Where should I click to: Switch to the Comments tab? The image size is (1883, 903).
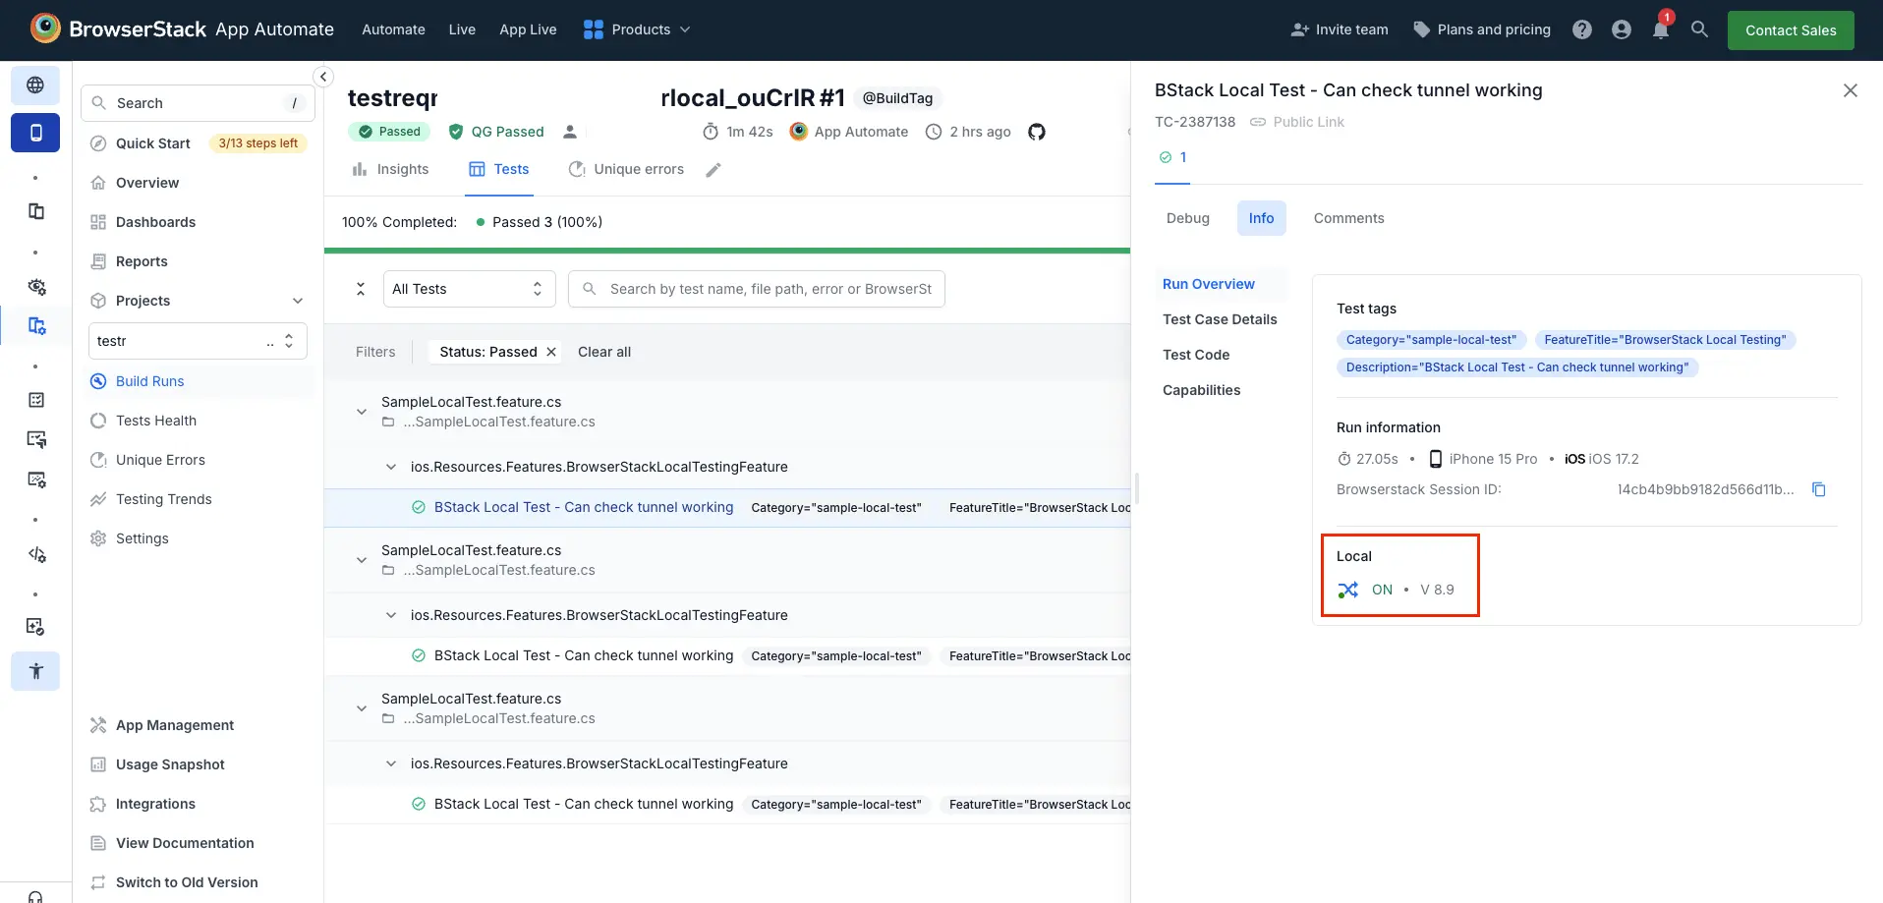tap(1347, 218)
